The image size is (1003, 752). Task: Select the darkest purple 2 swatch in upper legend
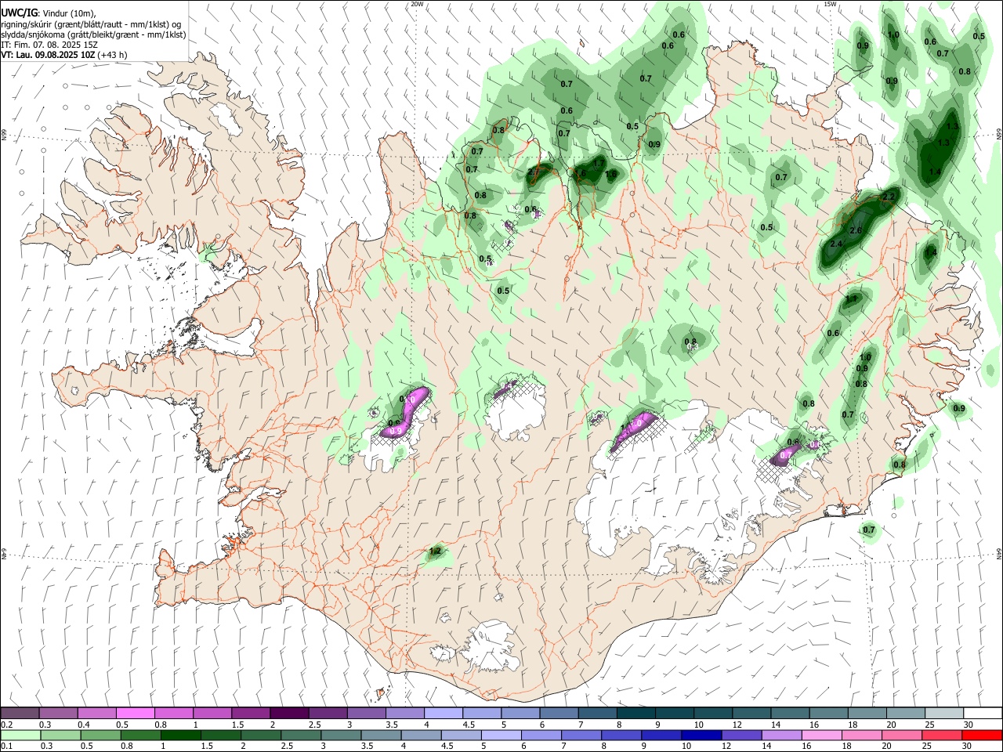tap(289, 714)
